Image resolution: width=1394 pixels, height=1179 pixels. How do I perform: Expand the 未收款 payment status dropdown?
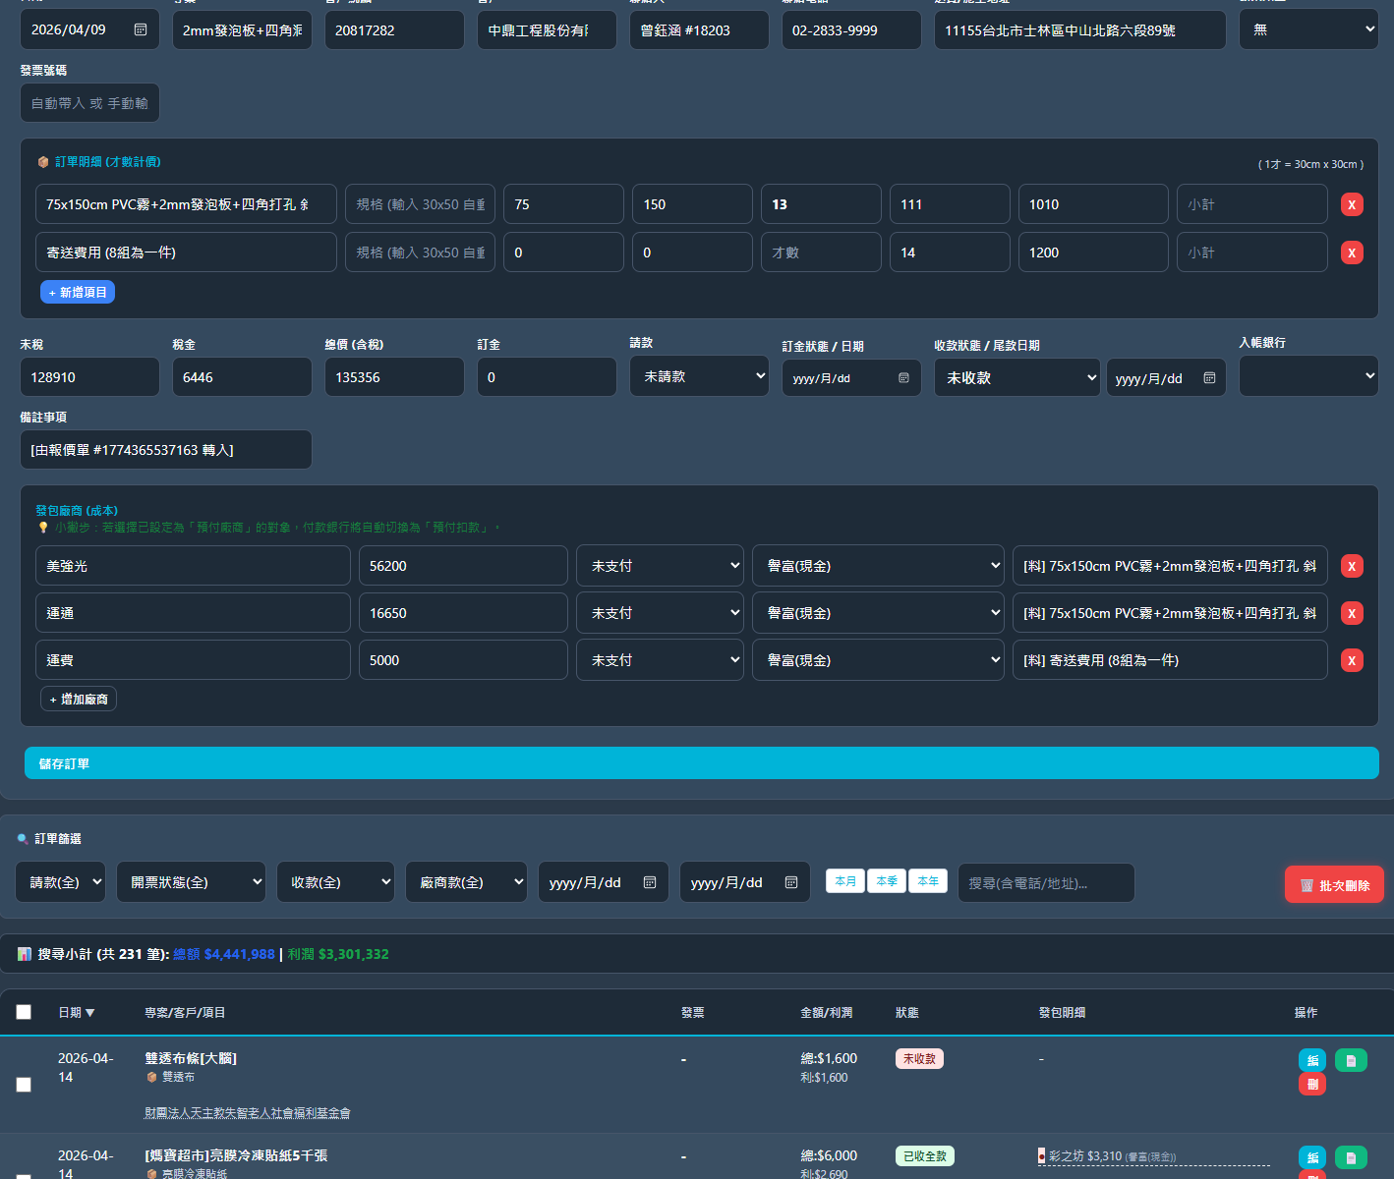click(x=1016, y=378)
